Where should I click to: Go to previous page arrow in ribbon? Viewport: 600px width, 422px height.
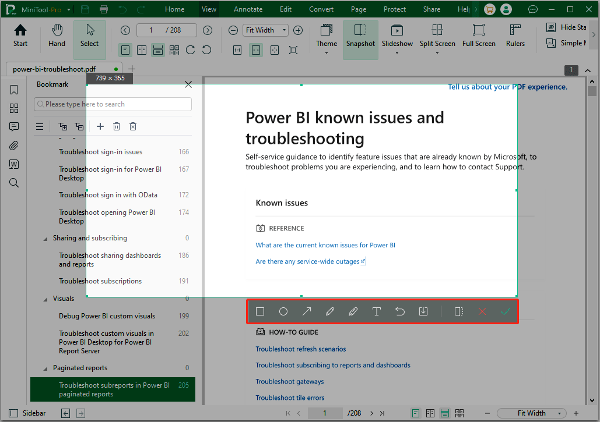(125, 30)
